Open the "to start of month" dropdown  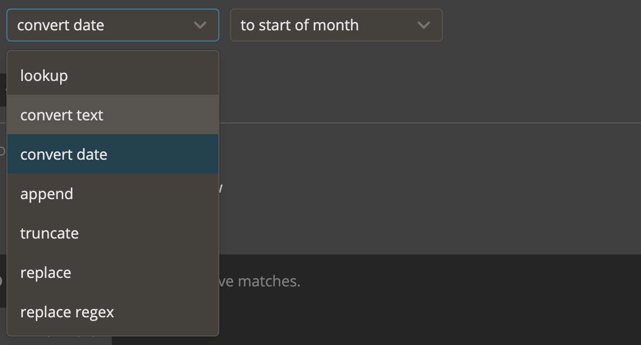336,25
